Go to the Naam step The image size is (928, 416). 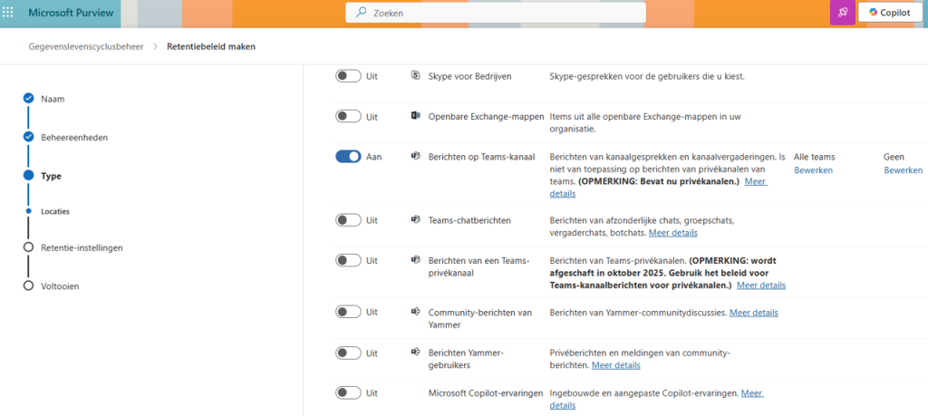coord(53,99)
